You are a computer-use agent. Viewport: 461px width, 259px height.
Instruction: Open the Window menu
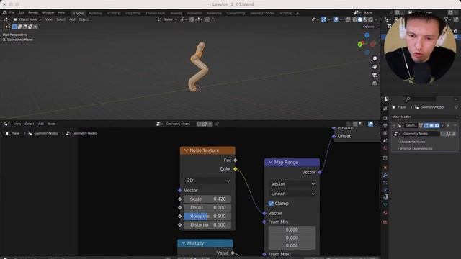tap(48, 13)
